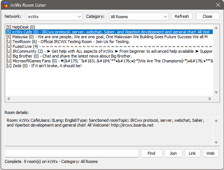Click the 'Network:' label
This screenshot has width=224, height=170.
point(13,16)
